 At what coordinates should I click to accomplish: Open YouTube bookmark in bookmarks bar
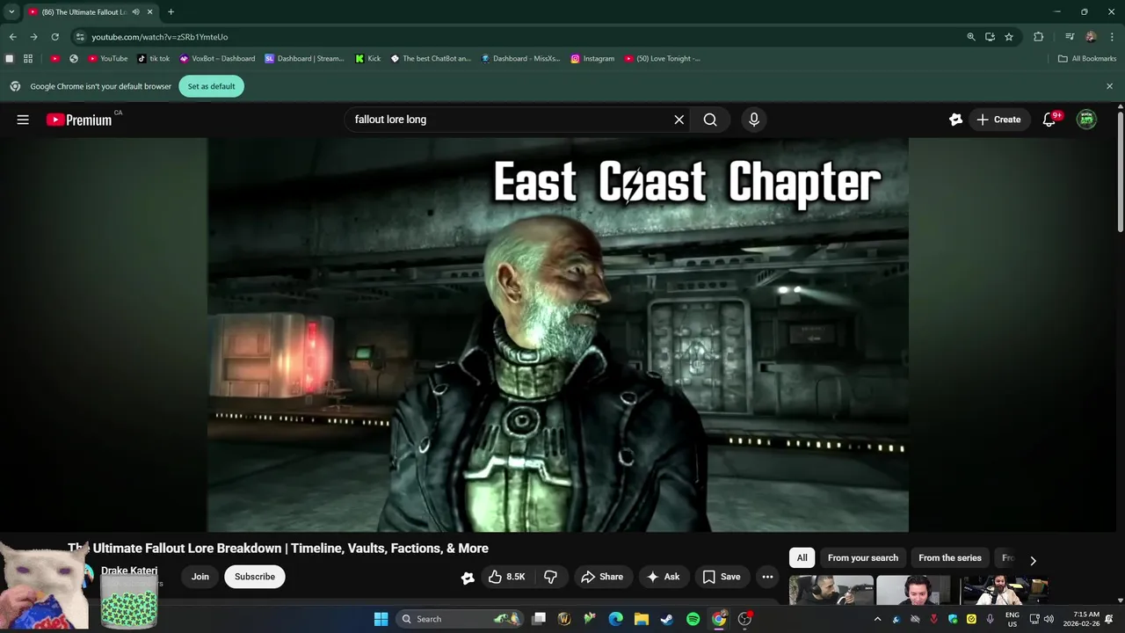[x=107, y=59]
